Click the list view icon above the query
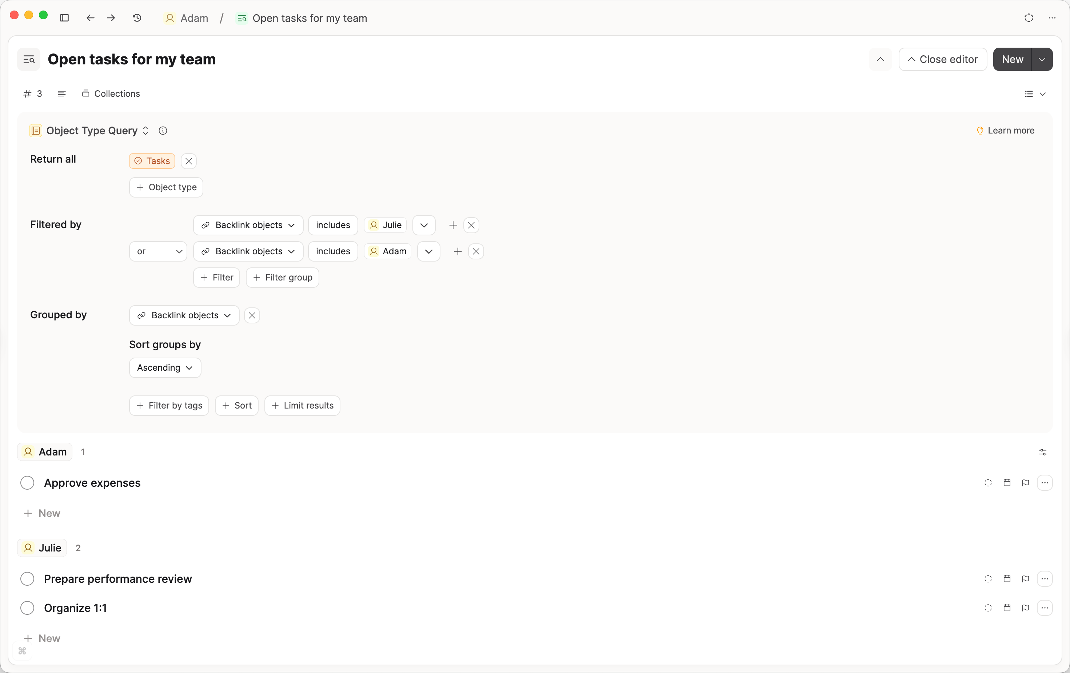 pyautogui.click(x=1029, y=94)
